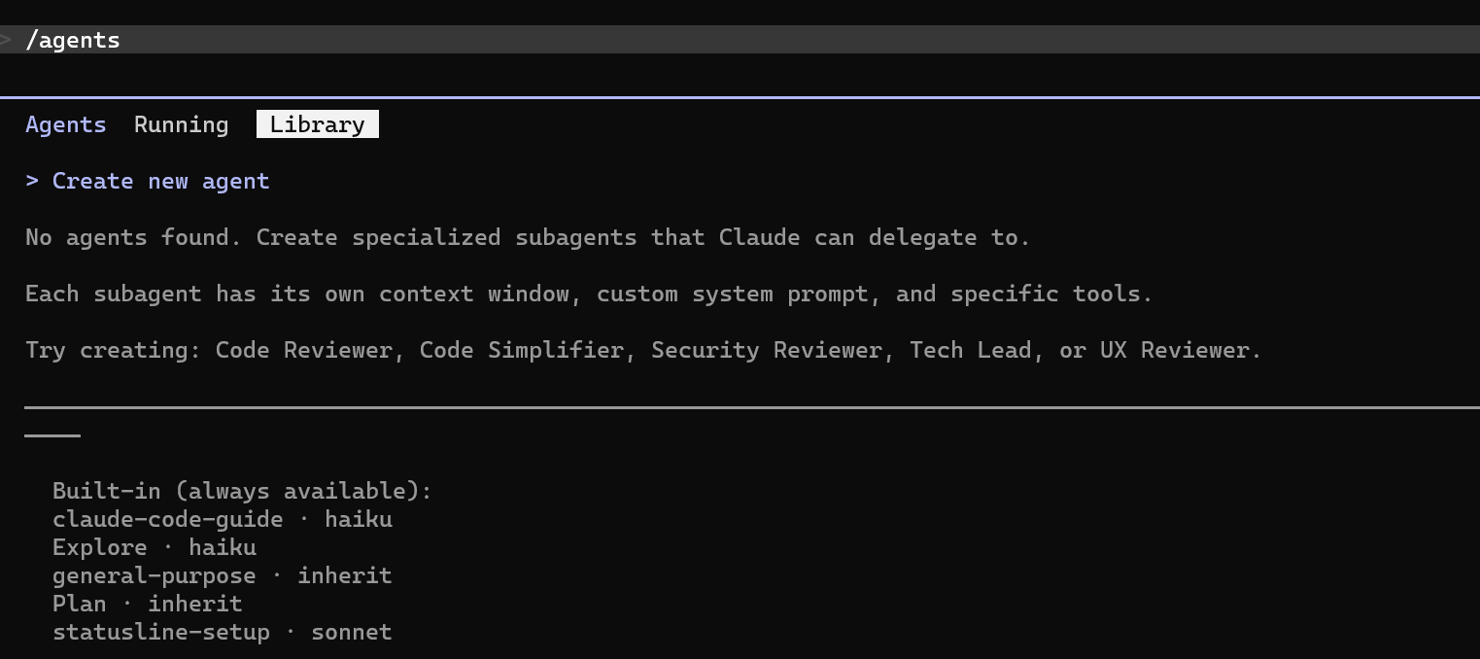Click the Built-in (always available) heading
Image resolution: width=1480 pixels, height=659 pixels.
[x=242, y=491]
